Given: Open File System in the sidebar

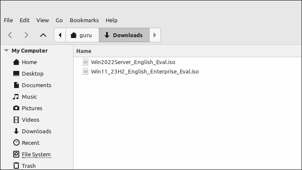Looking at the screenshot, I should (36, 155).
